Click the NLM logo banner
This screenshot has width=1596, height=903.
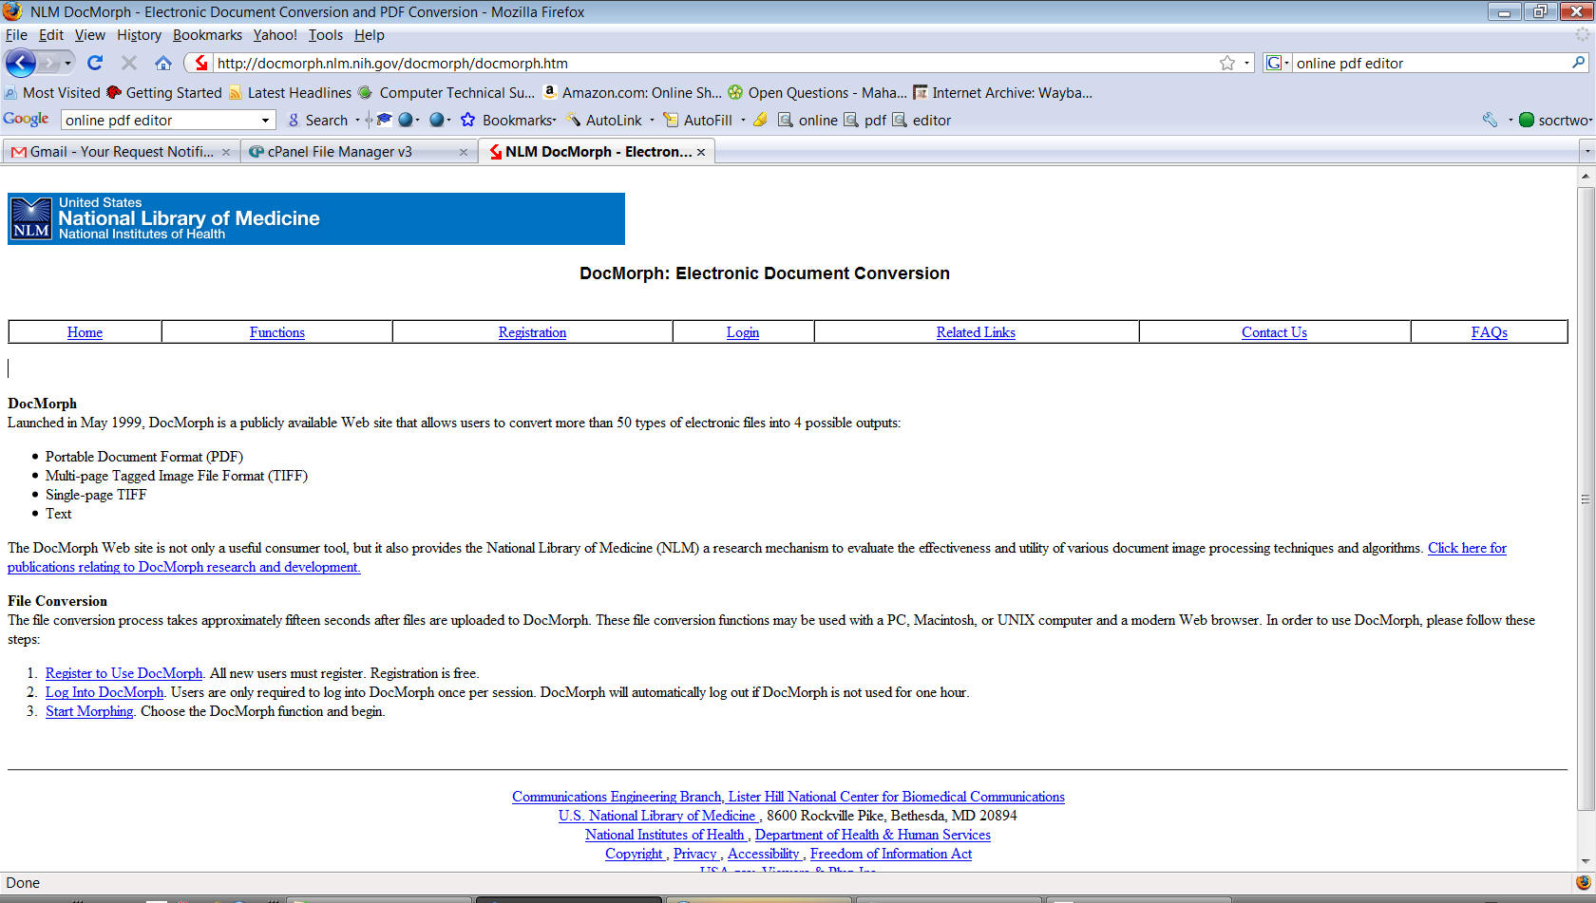(x=316, y=218)
